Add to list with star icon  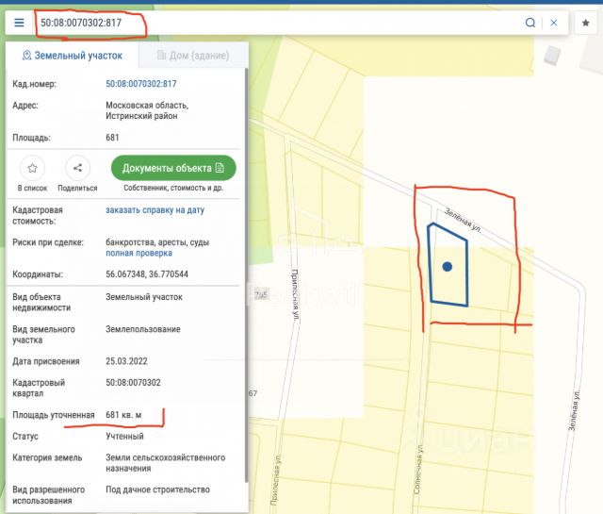coord(32,168)
